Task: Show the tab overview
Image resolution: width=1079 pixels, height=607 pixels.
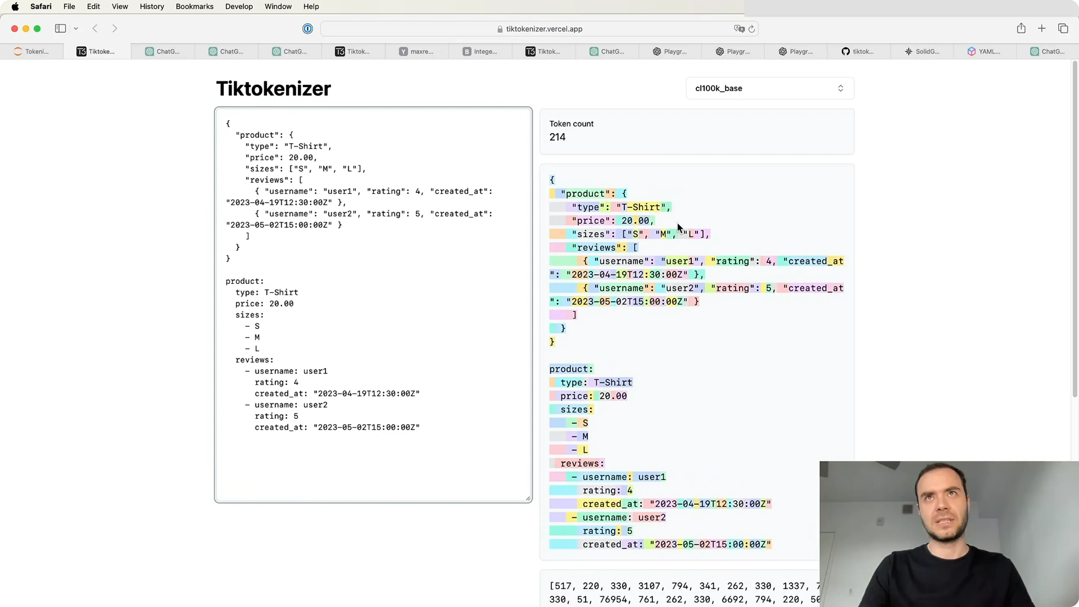Action: click(x=1063, y=29)
